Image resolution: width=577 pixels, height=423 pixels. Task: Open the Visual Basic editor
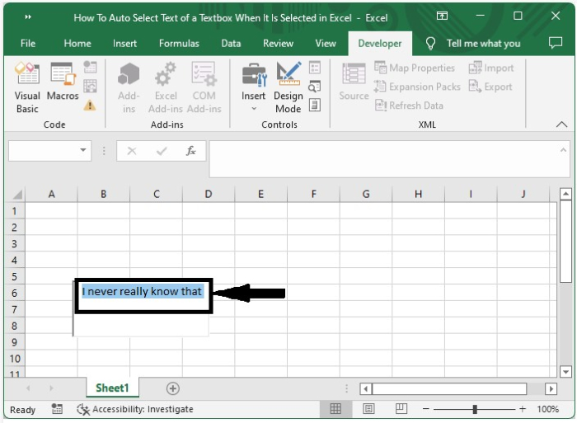click(x=27, y=87)
